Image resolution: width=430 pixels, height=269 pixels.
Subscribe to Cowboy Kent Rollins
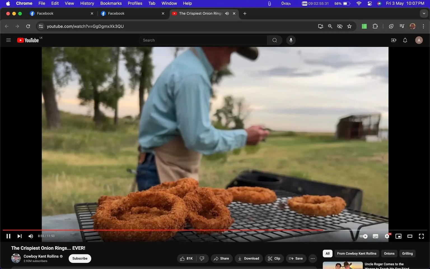[x=80, y=258]
